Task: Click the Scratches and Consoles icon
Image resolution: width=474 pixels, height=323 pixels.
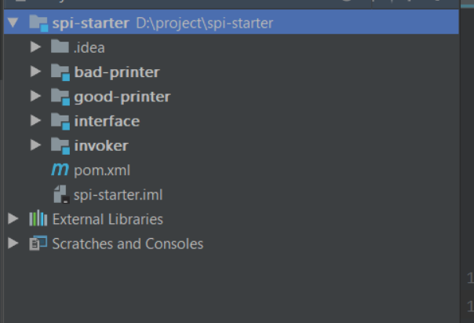Action: [38, 244]
